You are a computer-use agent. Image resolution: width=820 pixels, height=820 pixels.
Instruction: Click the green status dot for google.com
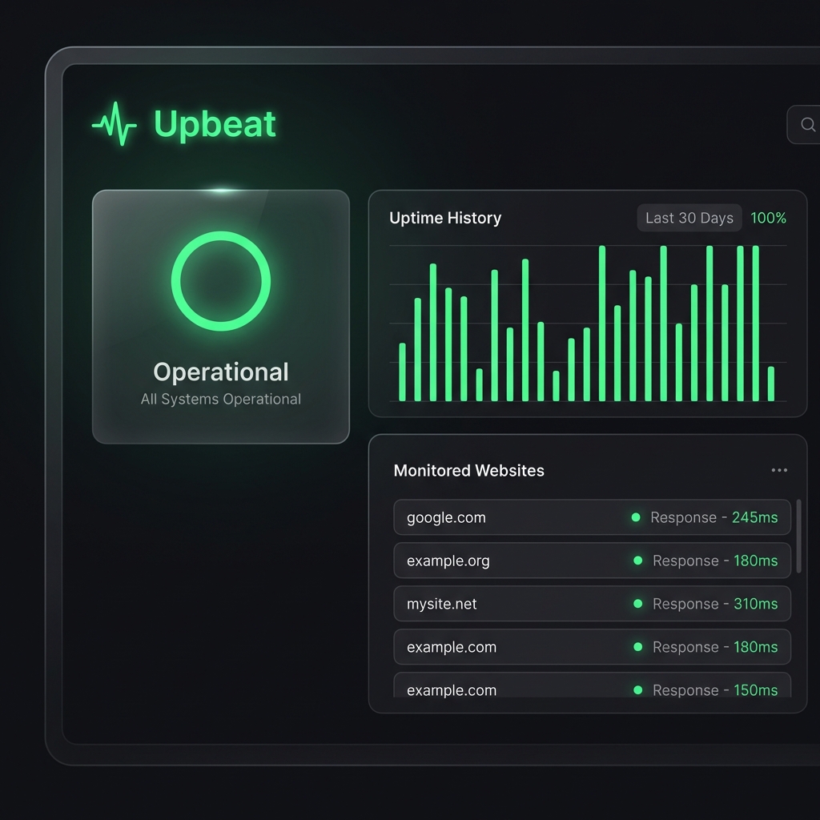tap(636, 517)
